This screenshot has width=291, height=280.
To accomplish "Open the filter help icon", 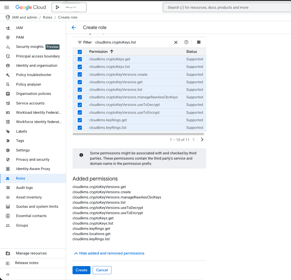I will point(186,42).
